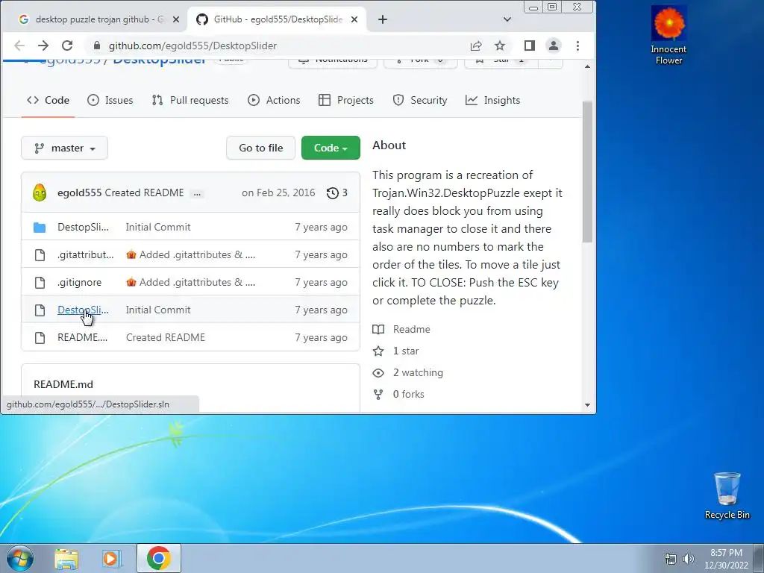Open the '0 forks' link
This screenshot has width=764, height=573.
click(408, 394)
